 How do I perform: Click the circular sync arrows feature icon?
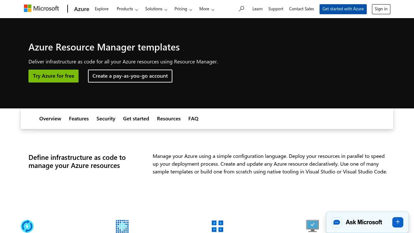pyautogui.click(x=27, y=226)
